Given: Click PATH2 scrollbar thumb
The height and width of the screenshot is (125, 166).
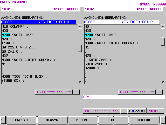Looking at the screenshot, I should coord(163,41).
